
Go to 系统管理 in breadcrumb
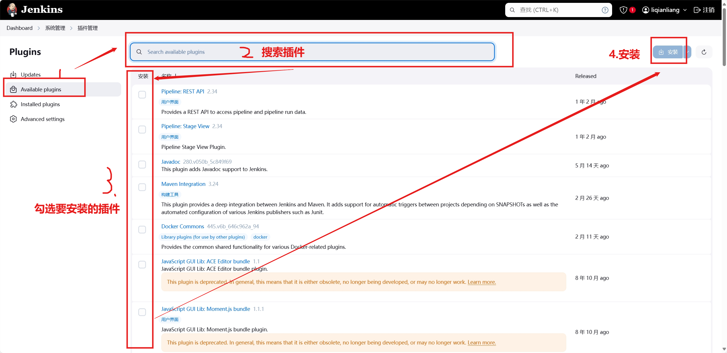[x=55, y=28]
